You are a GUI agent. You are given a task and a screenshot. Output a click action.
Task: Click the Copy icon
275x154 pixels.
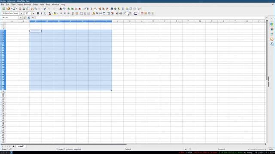click(36, 9)
